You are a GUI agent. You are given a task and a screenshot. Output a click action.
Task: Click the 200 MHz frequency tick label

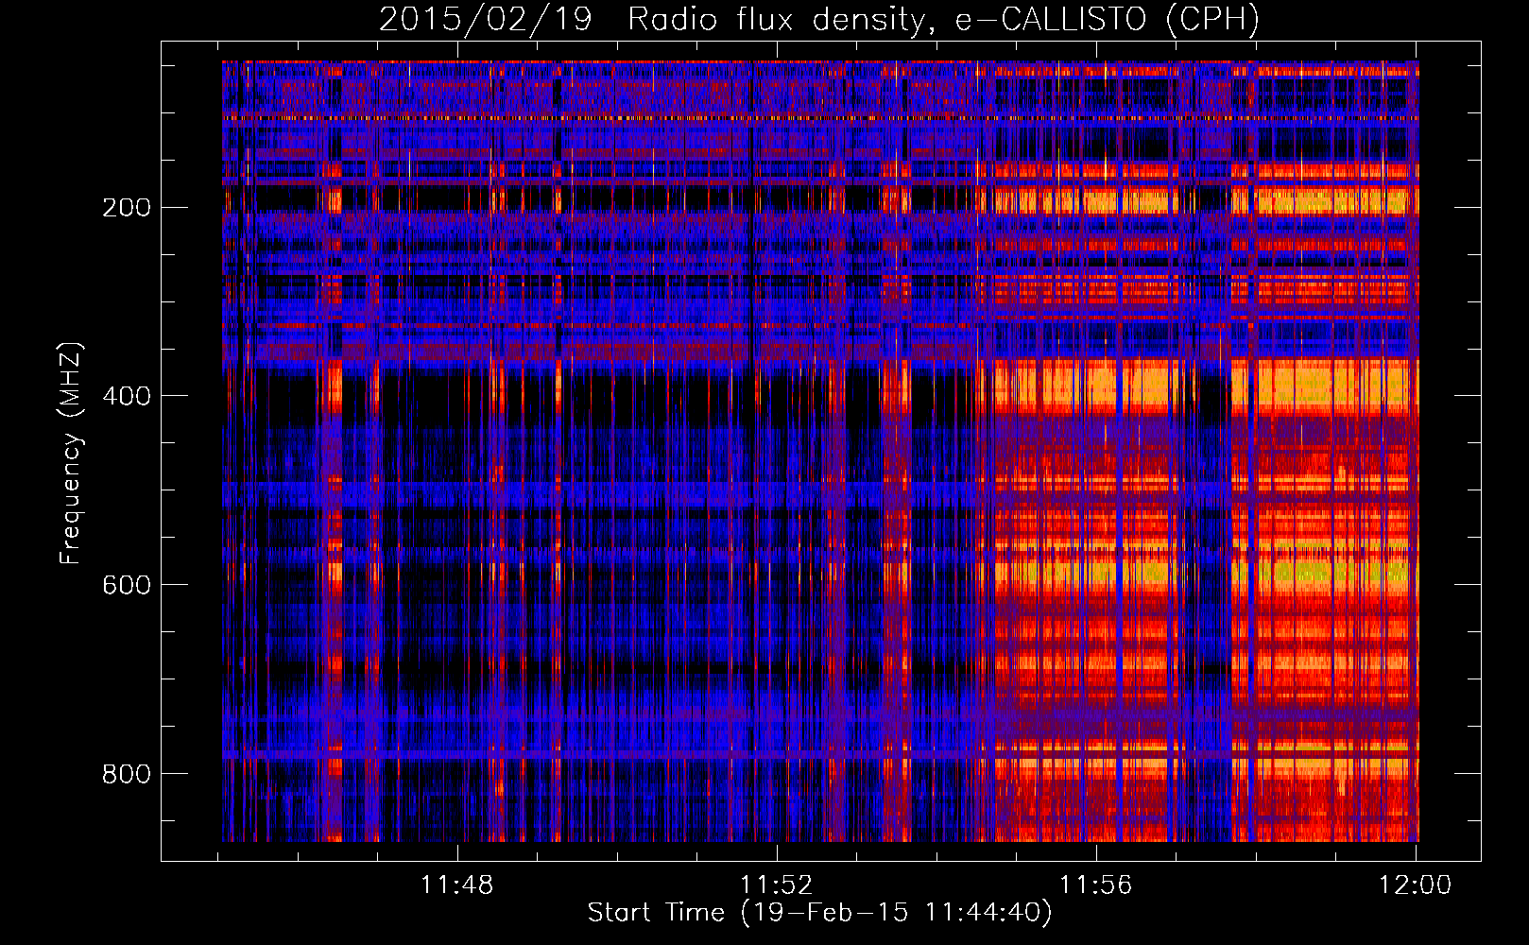126,207
